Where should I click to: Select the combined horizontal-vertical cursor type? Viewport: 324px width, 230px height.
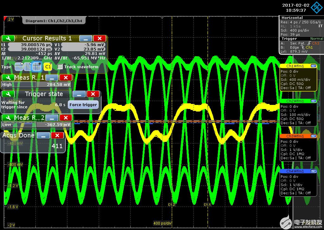click(37, 67)
